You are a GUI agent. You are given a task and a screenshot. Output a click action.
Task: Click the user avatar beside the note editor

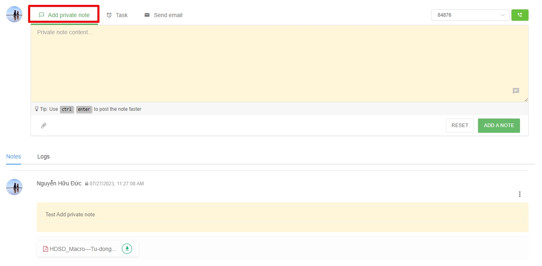point(14,14)
